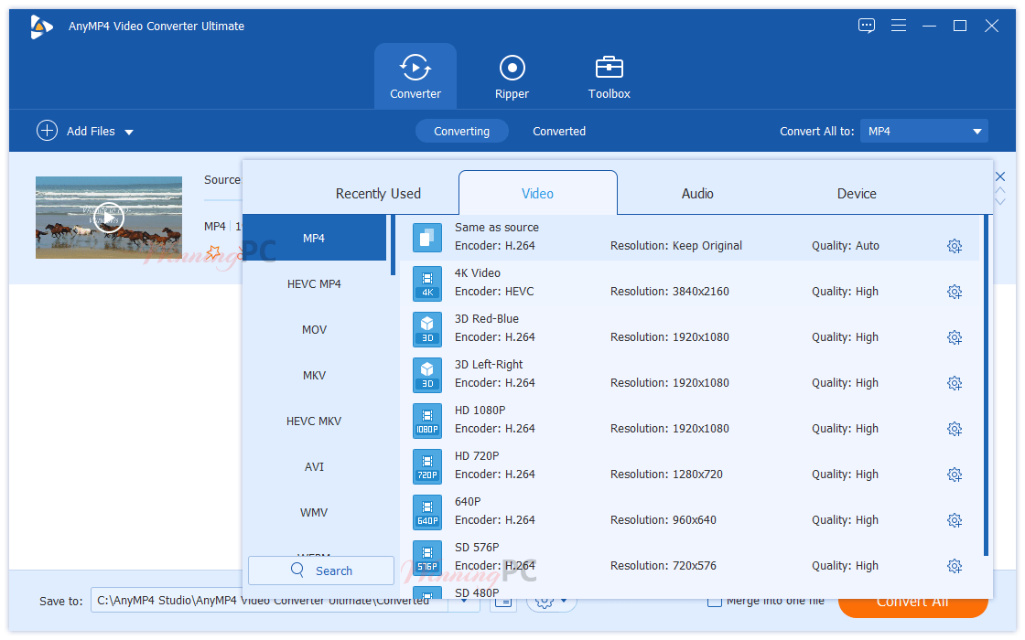Expand the Save to path dropdown
Image resolution: width=1025 pixels, height=640 pixels.
click(x=463, y=602)
